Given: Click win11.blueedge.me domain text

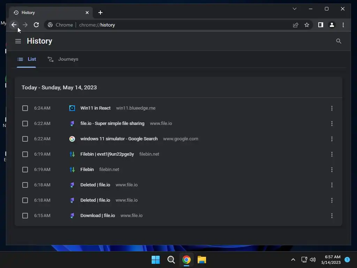Looking at the screenshot, I should coord(136,108).
